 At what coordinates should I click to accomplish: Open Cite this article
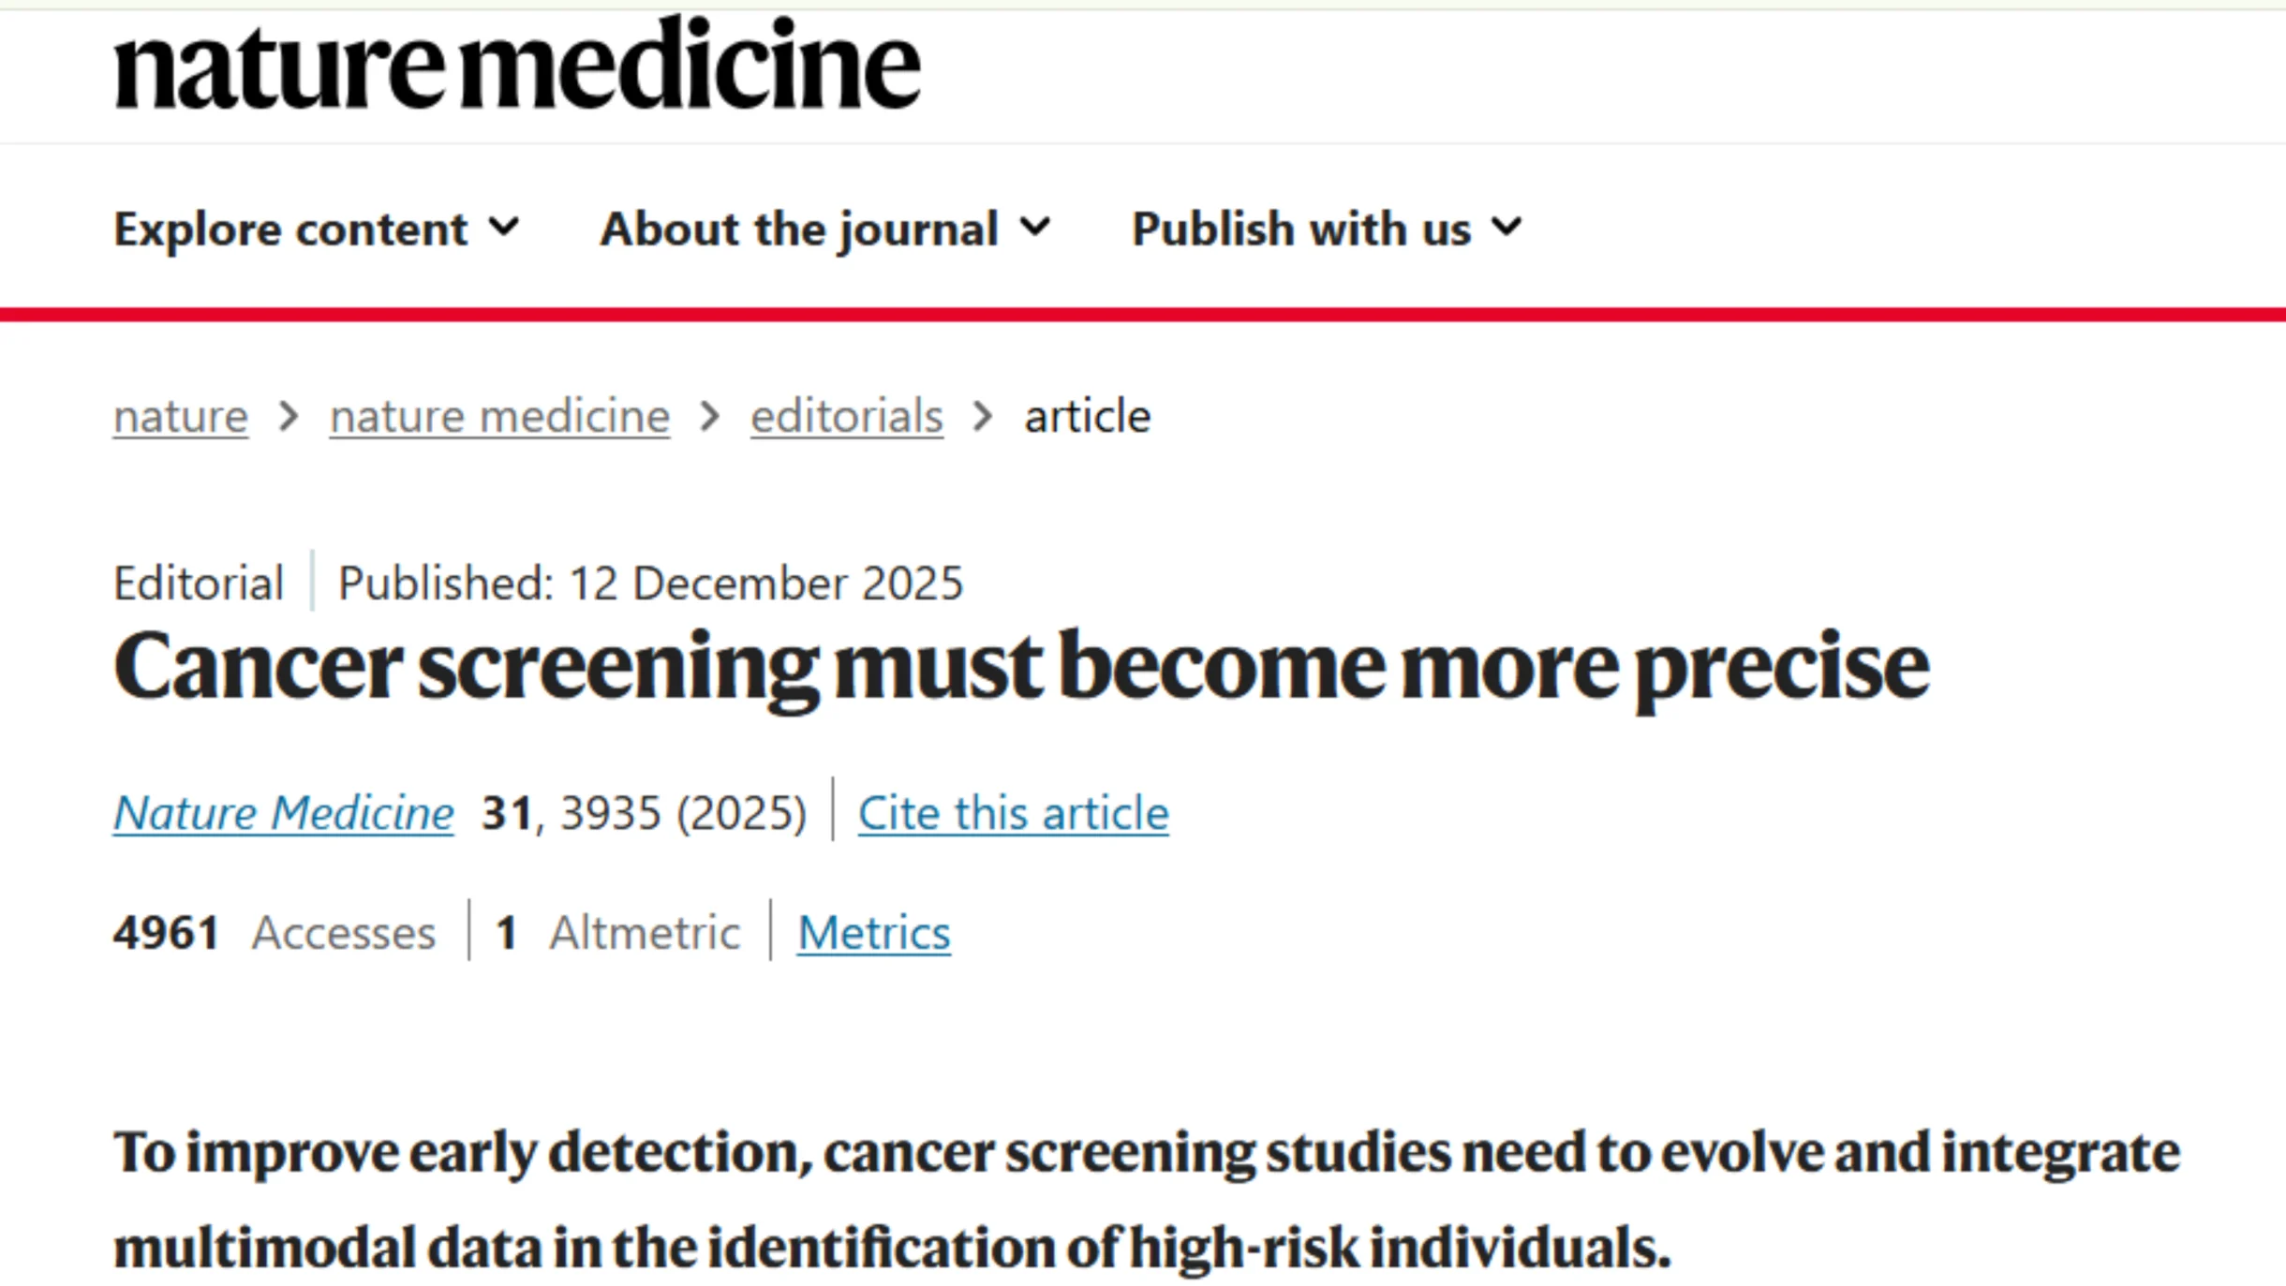coord(1014,813)
